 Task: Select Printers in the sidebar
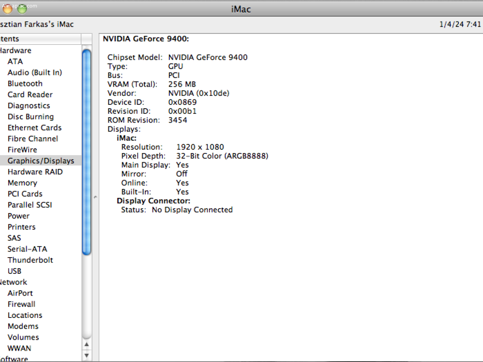[x=22, y=227]
